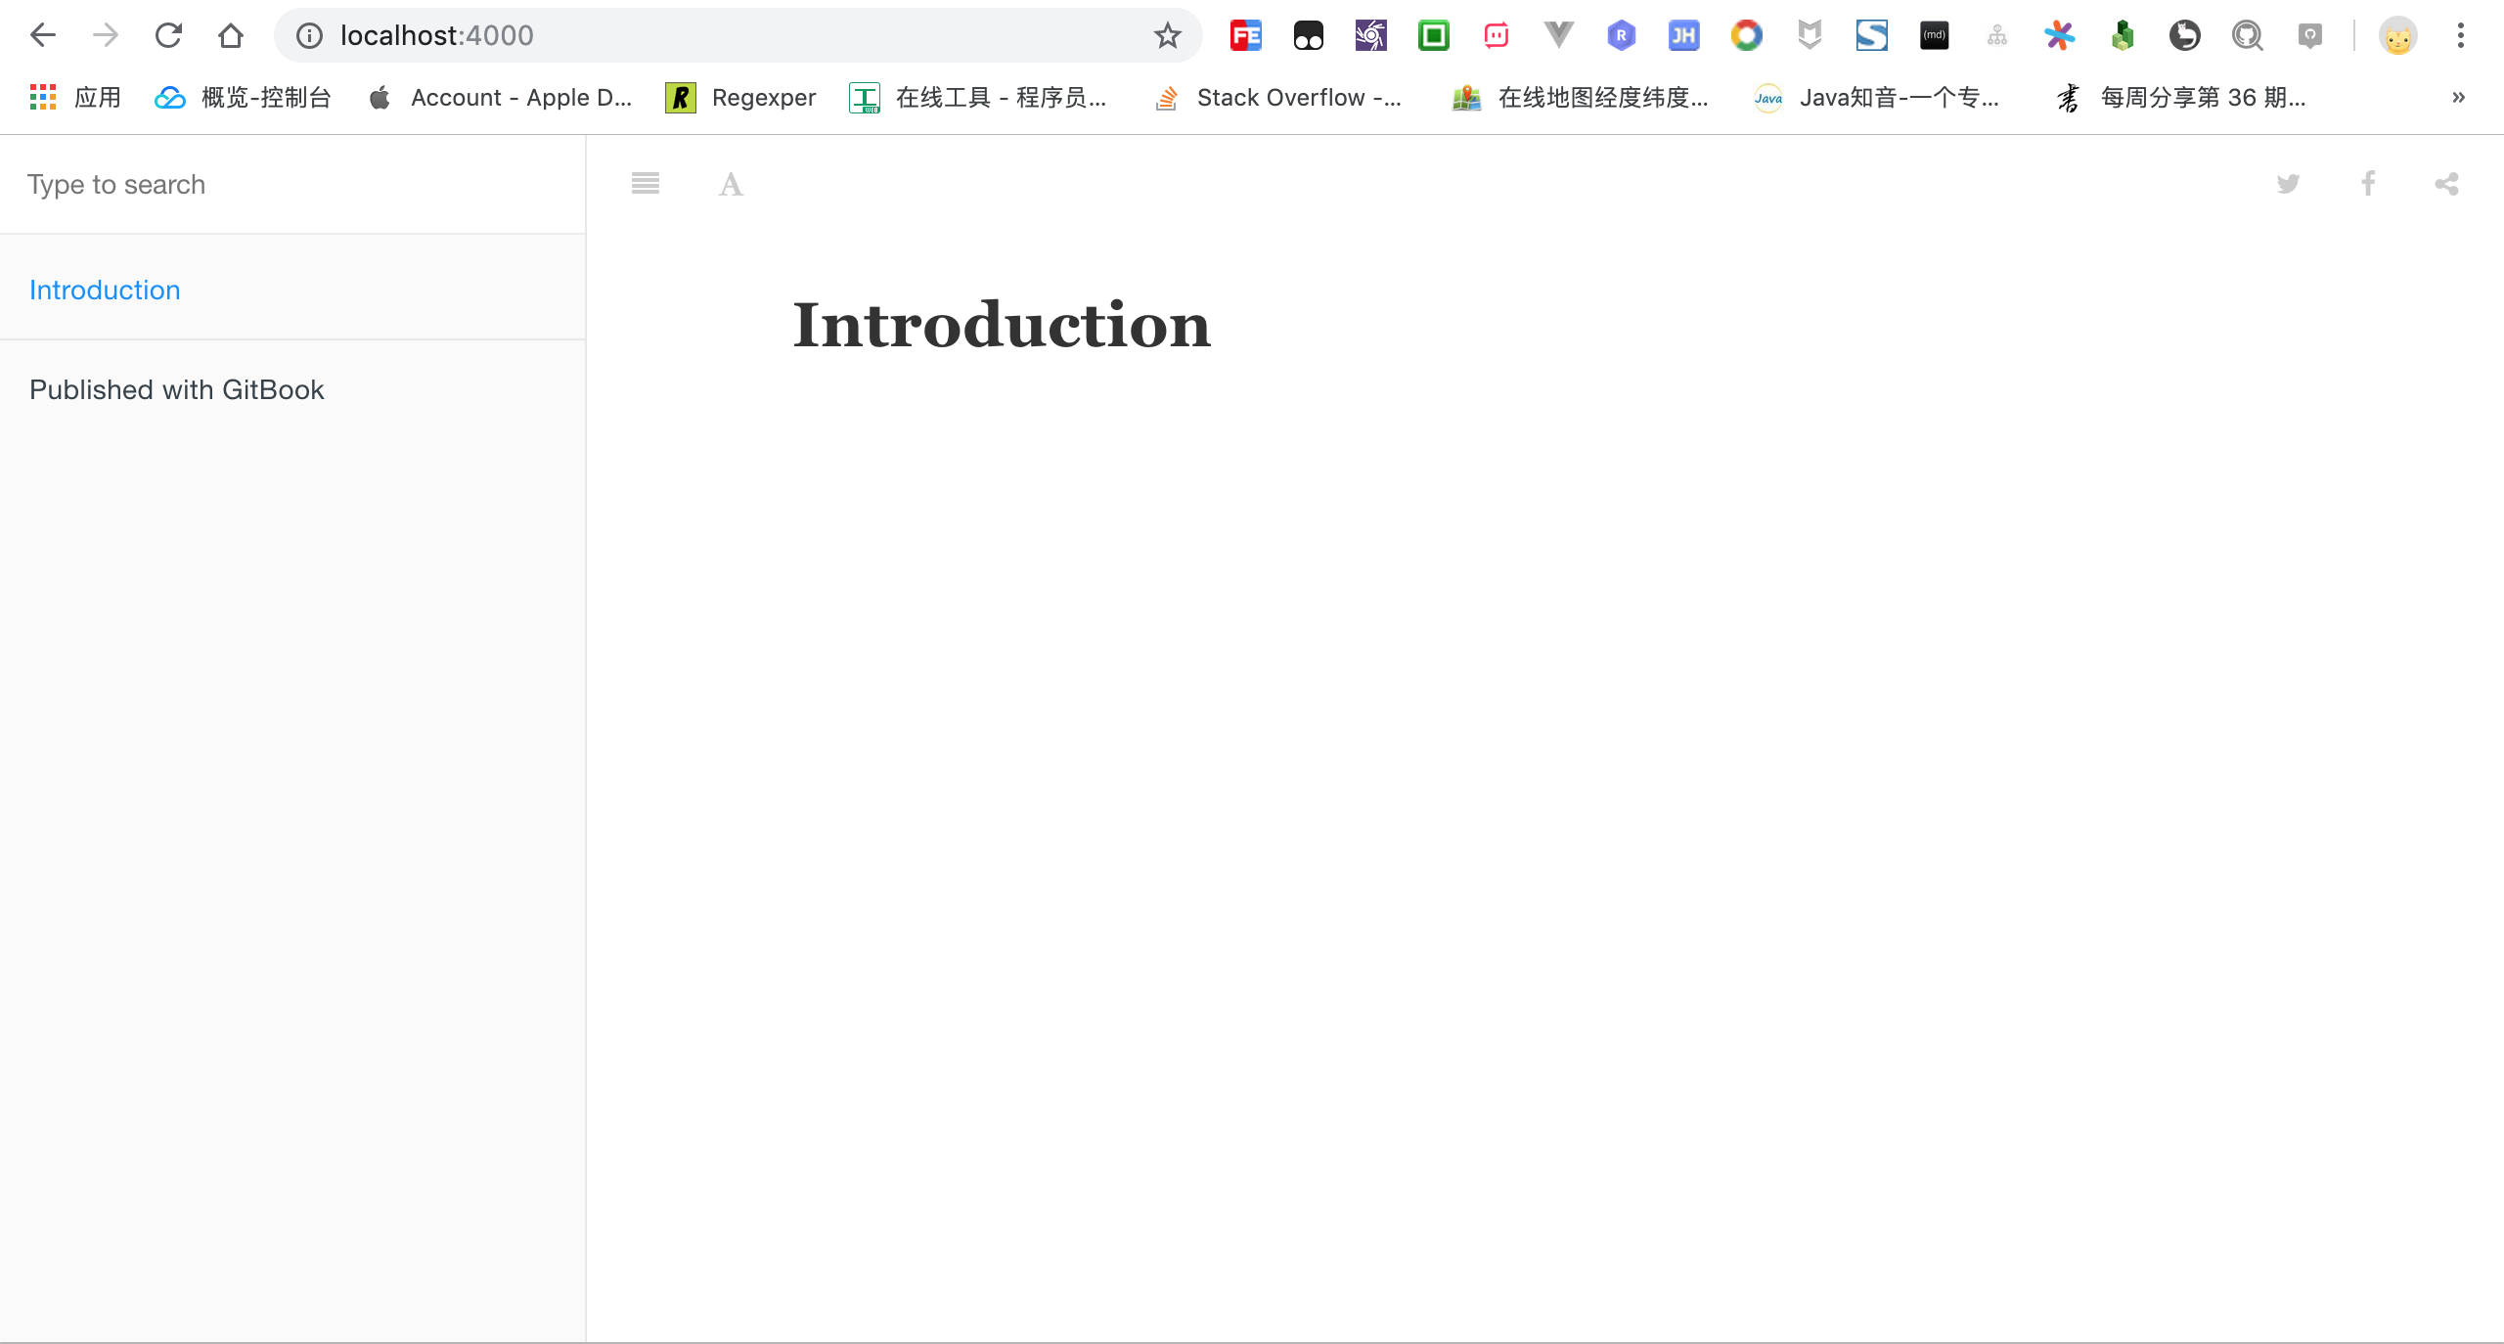This screenshot has width=2504, height=1344.
Task: Share the page on Facebook
Action: (2367, 183)
